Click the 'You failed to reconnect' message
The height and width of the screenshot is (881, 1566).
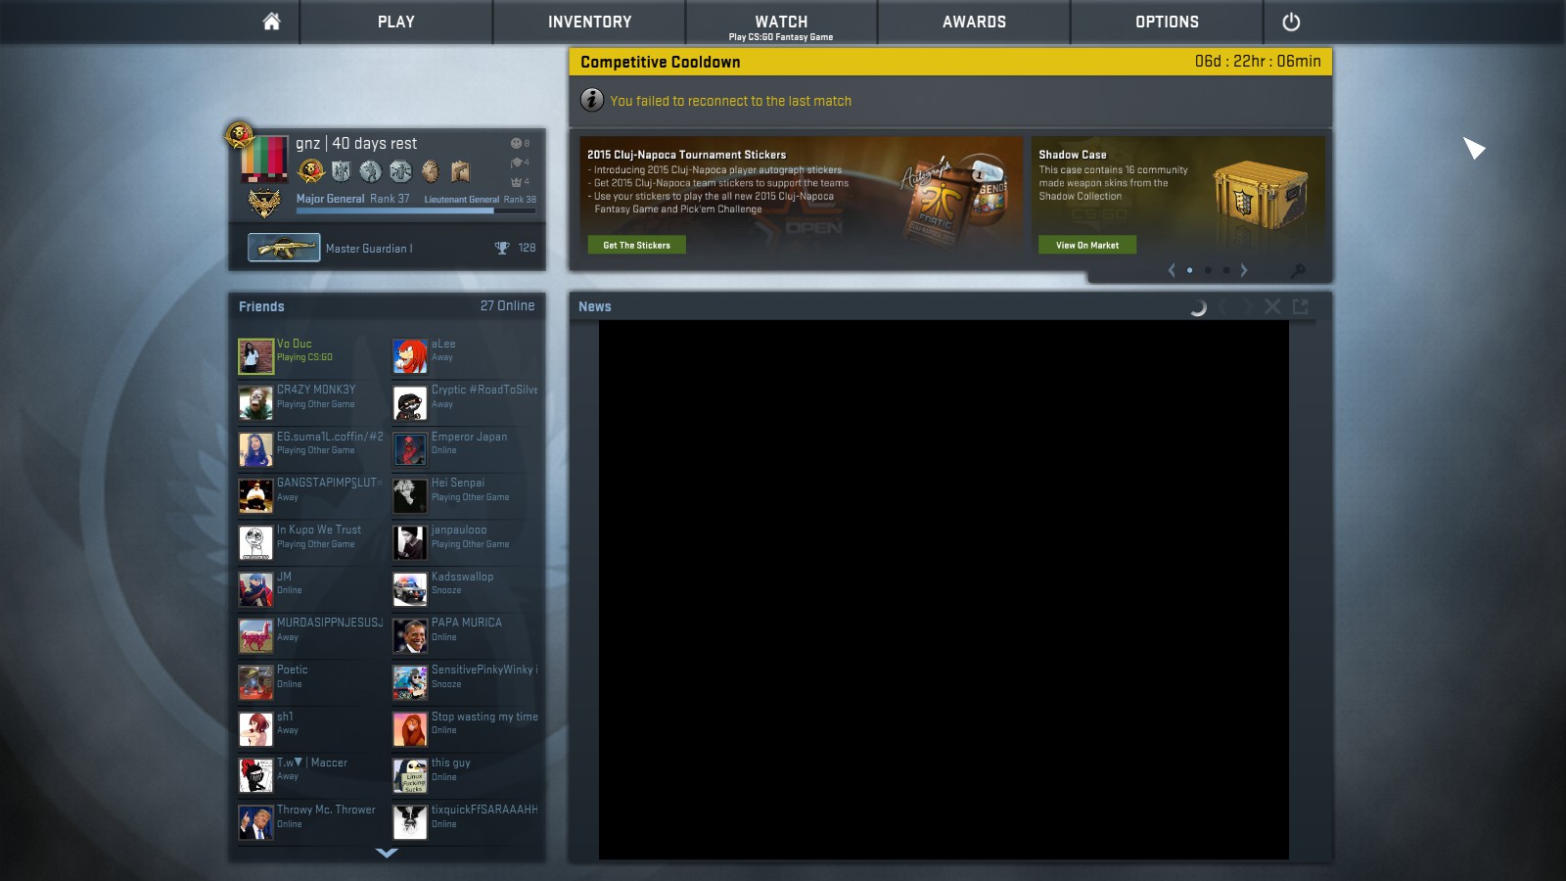tap(731, 101)
